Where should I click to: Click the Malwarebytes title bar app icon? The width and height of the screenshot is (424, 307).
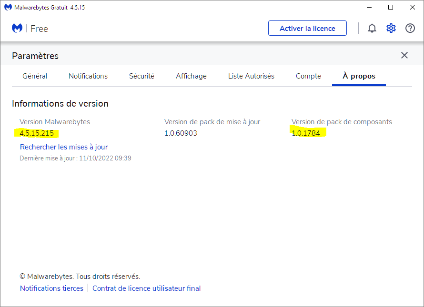tap(8, 7)
